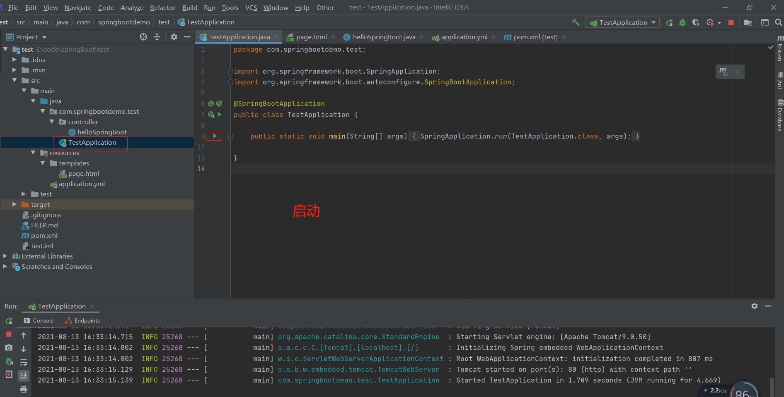The width and height of the screenshot is (784, 397).
Task: Click the Collapse All icon in Project panel
Action: 157,37
